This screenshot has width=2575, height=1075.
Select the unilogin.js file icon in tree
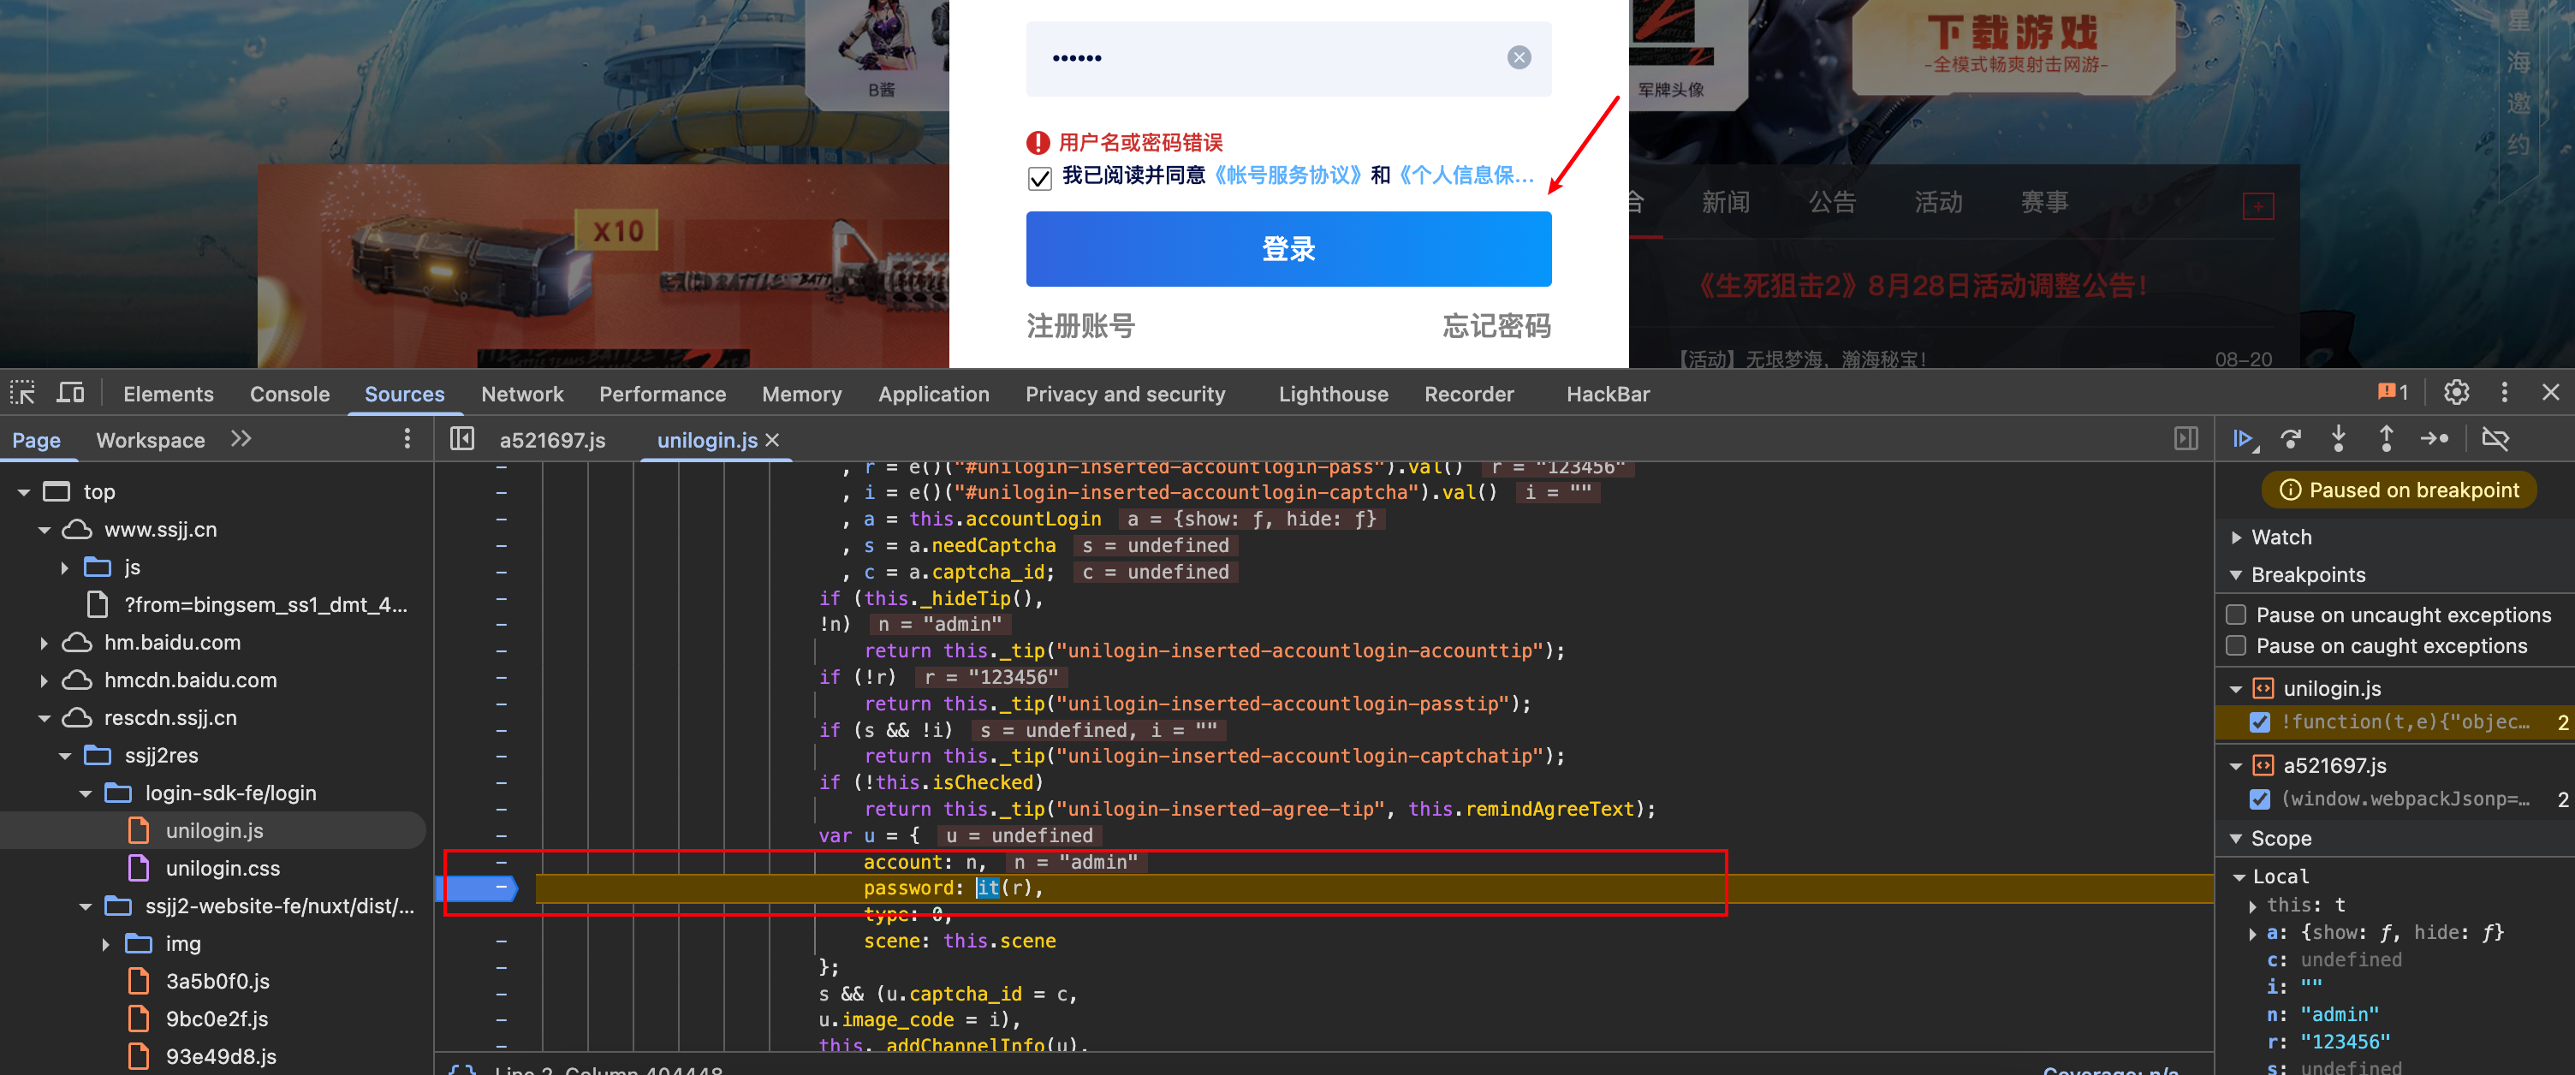(139, 830)
